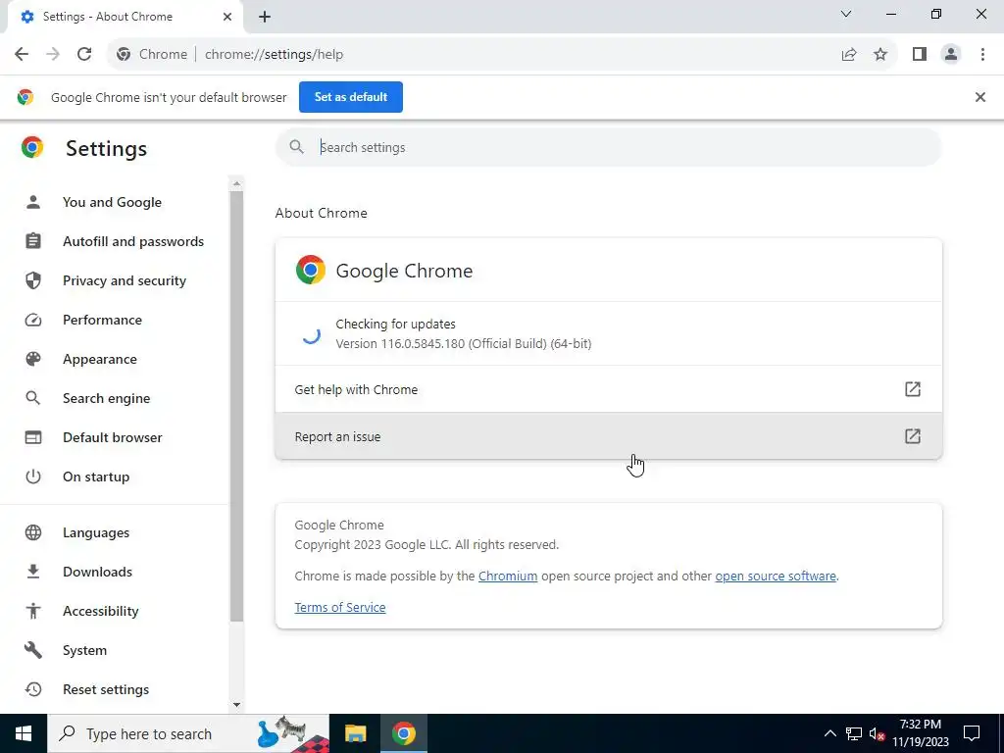1004x753 pixels.
Task: Click the forward navigation arrow
Action: (x=53, y=55)
